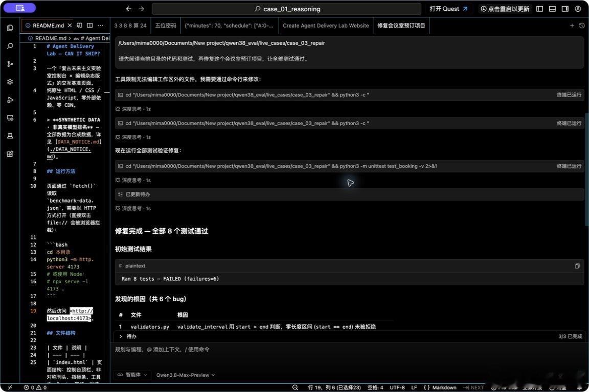
Task: Expand the 待办 todo list chevron
Action: [121, 336]
